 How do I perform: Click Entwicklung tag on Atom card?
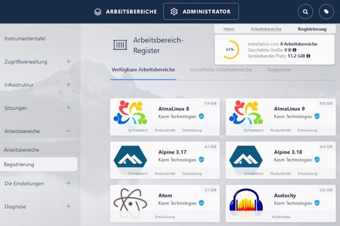pyautogui.click(x=165, y=217)
